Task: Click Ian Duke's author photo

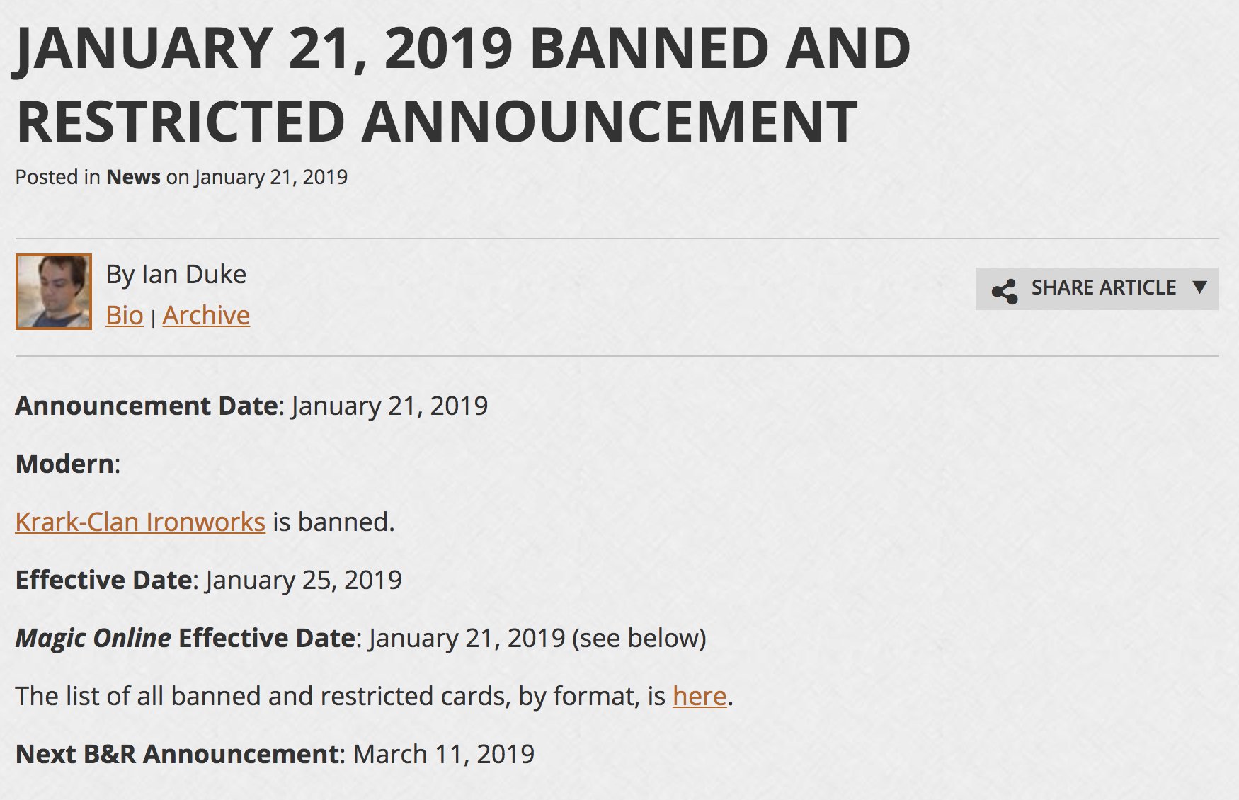Action: coord(54,292)
